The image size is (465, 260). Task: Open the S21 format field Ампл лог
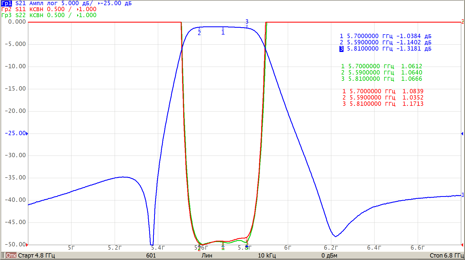43,3
